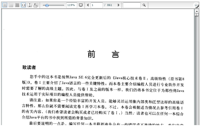Click the paragraph starting 请注意
This screenshot has width=202, height=130.
pyautogui.click(x=103, y=109)
